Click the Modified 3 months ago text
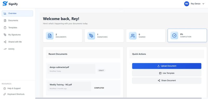 tap(58, 89)
